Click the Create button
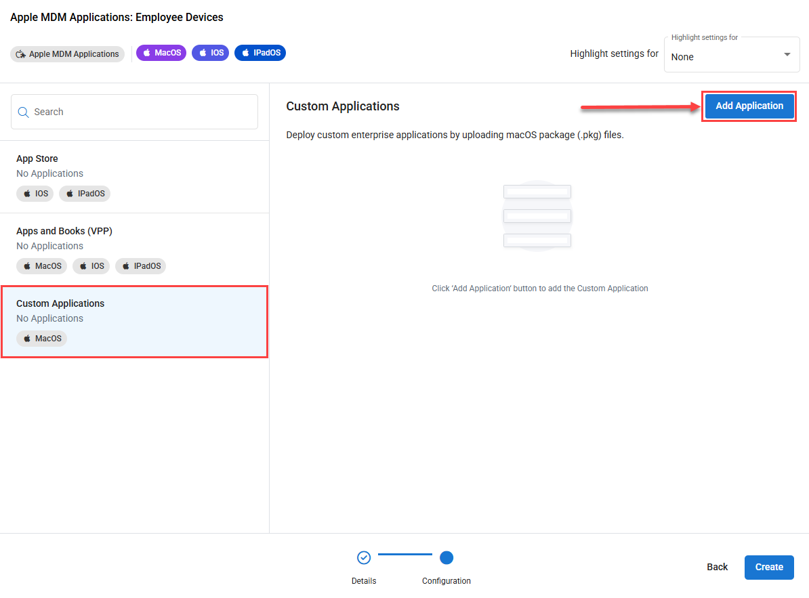The width and height of the screenshot is (809, 598). pos(769,567)
